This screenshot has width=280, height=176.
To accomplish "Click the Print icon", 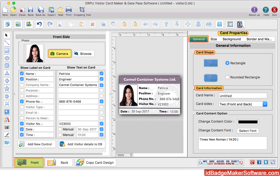I will point(69,10).
